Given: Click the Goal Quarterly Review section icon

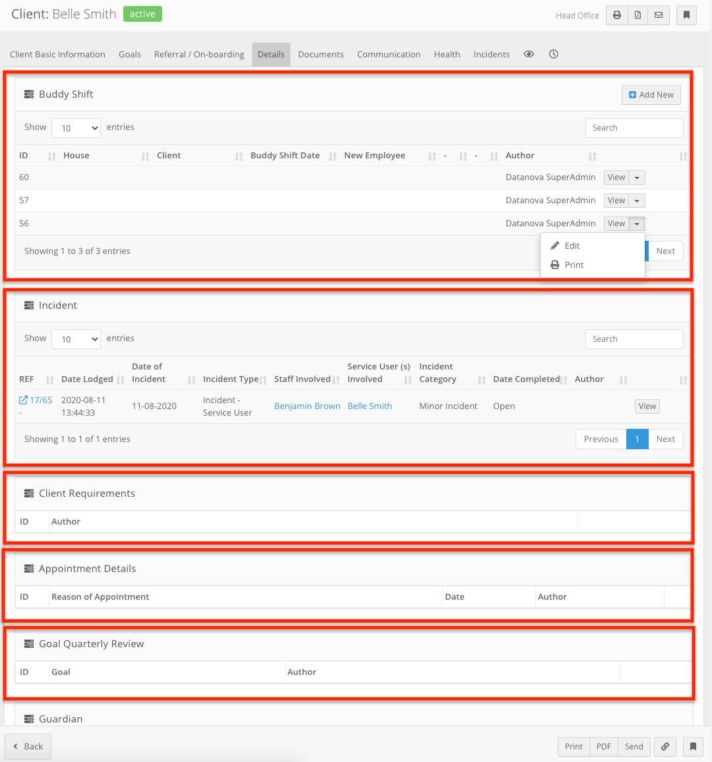Looking at the screenshot, I should 29,644.
